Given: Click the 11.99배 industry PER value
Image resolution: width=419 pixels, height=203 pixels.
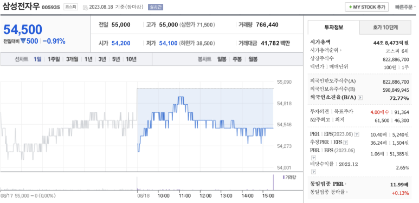Looking at the screenshot, I should click(x=399, y=184).
